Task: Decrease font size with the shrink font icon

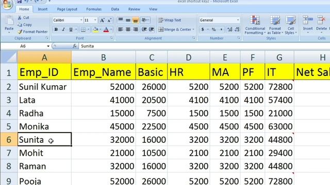Action: [109, 20]
